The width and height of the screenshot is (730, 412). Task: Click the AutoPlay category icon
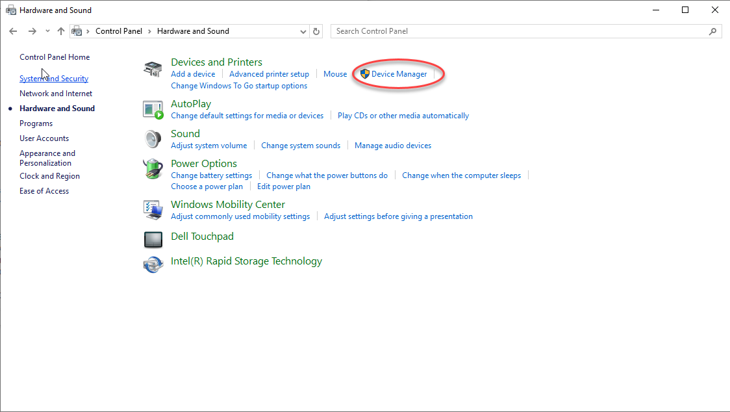pyautogui.click(x=153, y=110)
